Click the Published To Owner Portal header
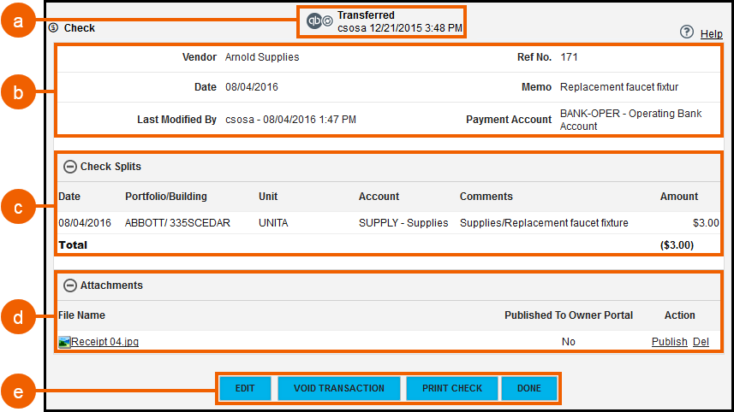The image size is (734, 412). pos(569,315)
